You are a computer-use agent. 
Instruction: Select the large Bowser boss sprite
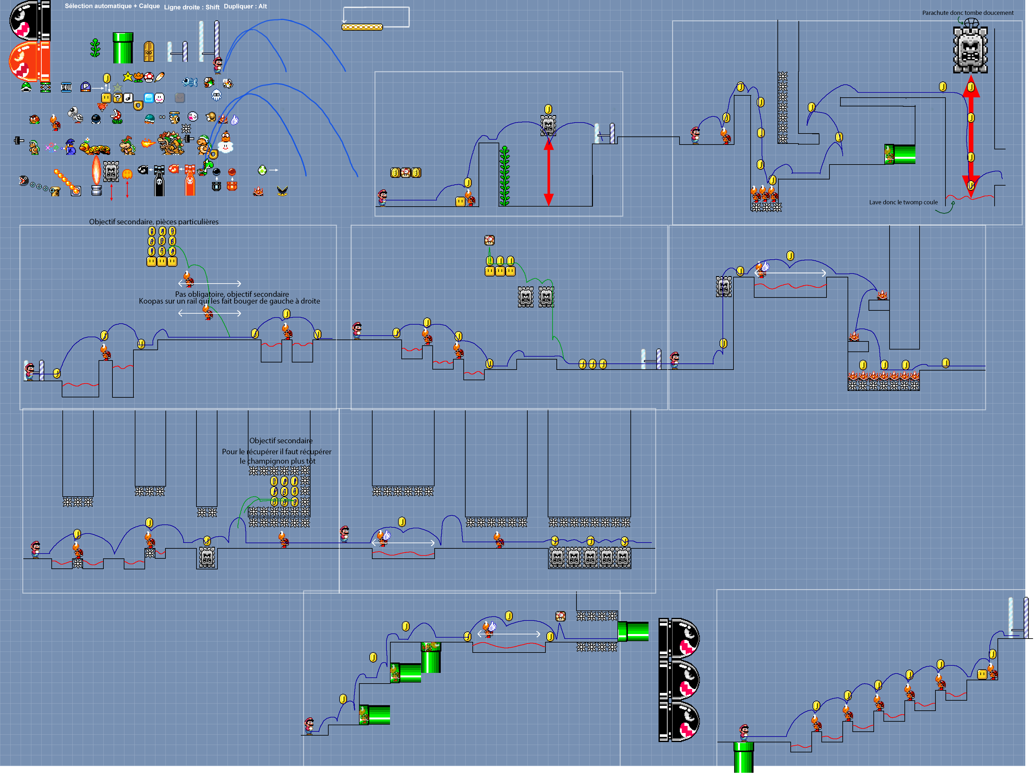(171, 143)
